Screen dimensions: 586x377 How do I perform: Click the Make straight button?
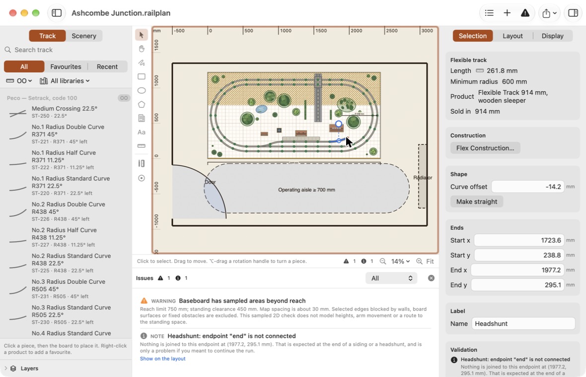pyautogui.click(x=477, y=201)
